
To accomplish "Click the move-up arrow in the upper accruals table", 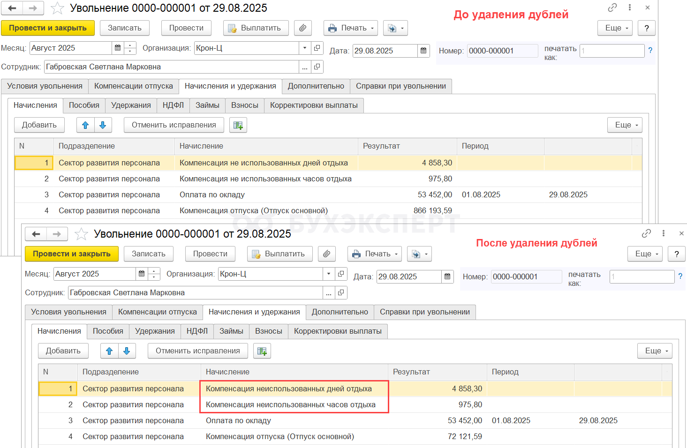I will point(85,125).
